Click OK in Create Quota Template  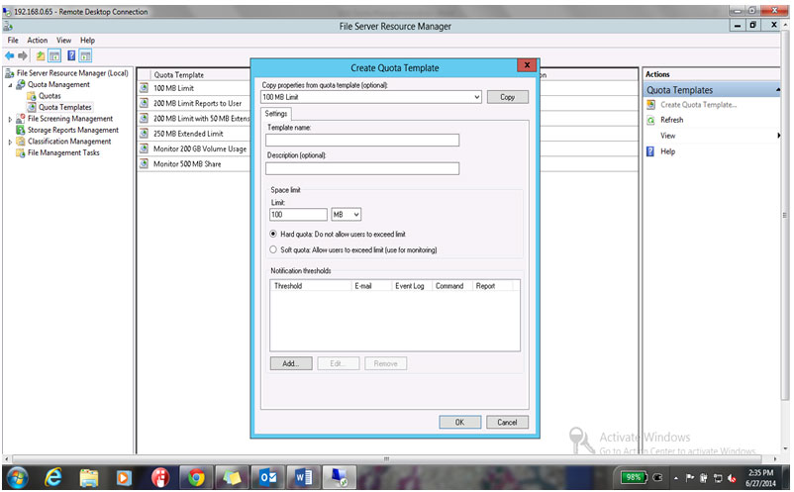(x=459, y=422)
